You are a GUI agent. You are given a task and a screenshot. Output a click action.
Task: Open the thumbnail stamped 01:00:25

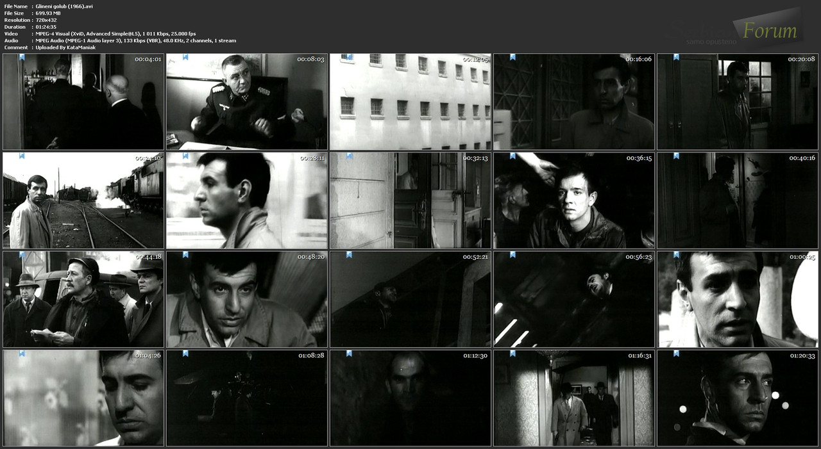[738, 299]
